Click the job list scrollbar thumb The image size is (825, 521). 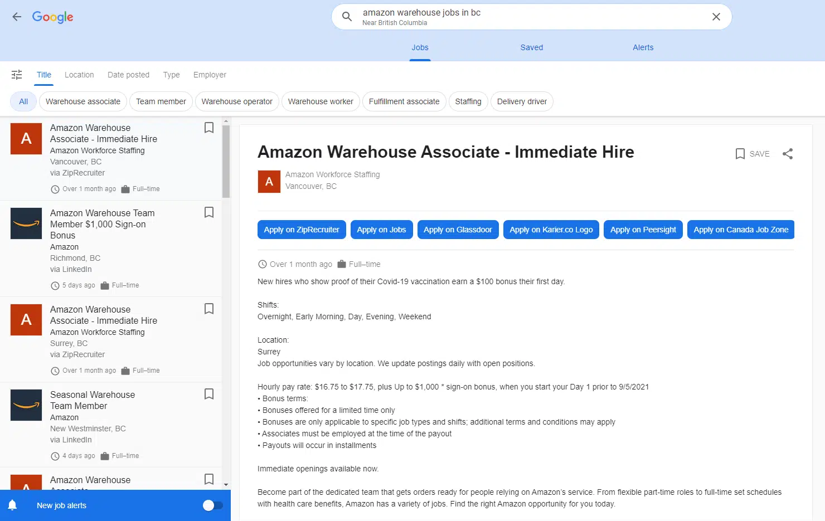click(x=226, y=162)
